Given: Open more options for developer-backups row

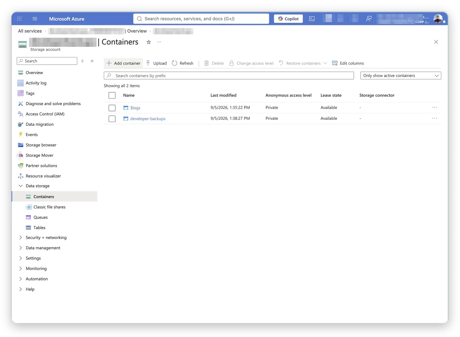Looking at the screenshot, I should [x=435, y=118].
